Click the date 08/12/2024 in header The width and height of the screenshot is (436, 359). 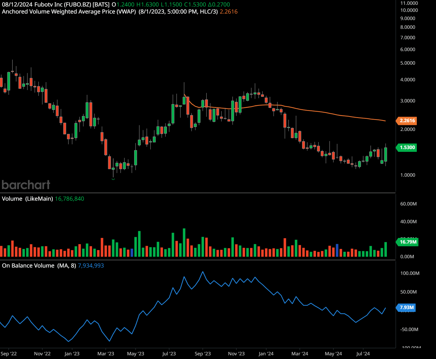17,5
